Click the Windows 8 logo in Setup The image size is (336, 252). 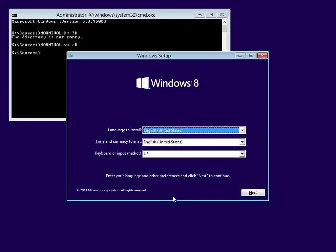[x=168, y=83]
